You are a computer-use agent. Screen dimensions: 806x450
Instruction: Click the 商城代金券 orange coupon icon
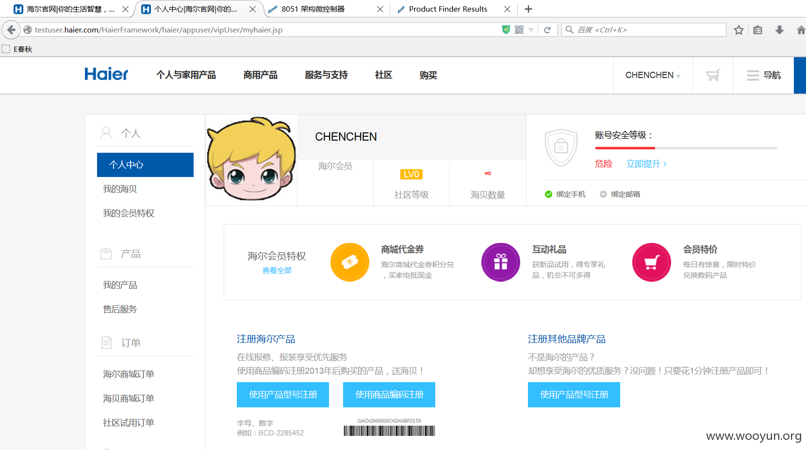tap(350, 262)
